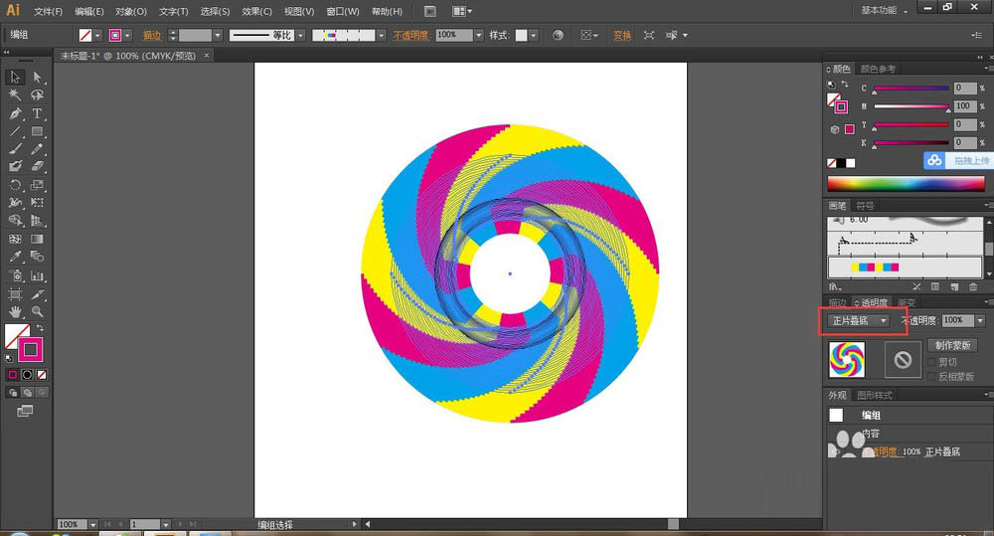Open the 100% zoom level dropdown
994x536 pixels.
[x=93, y=524]
